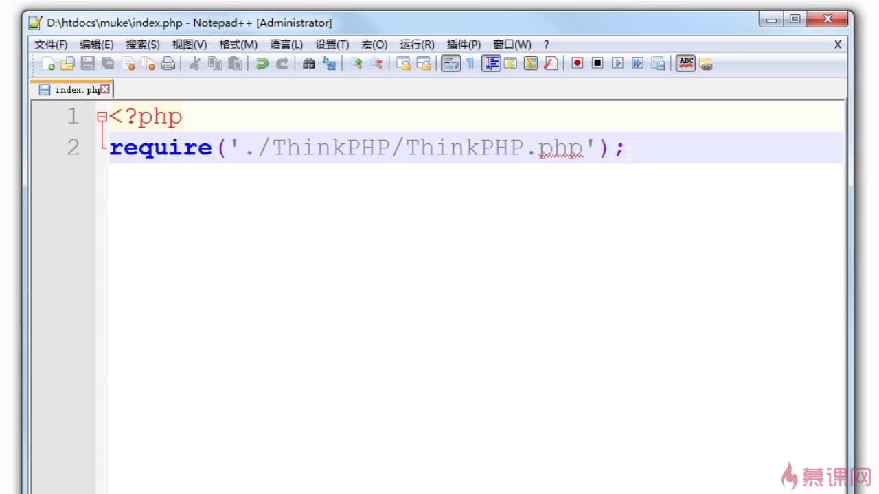Image resolution: width=879 pixels, height=494 pixels.
Task: Toggle synchronized horizontal scrolling
Action: point(424,64)
